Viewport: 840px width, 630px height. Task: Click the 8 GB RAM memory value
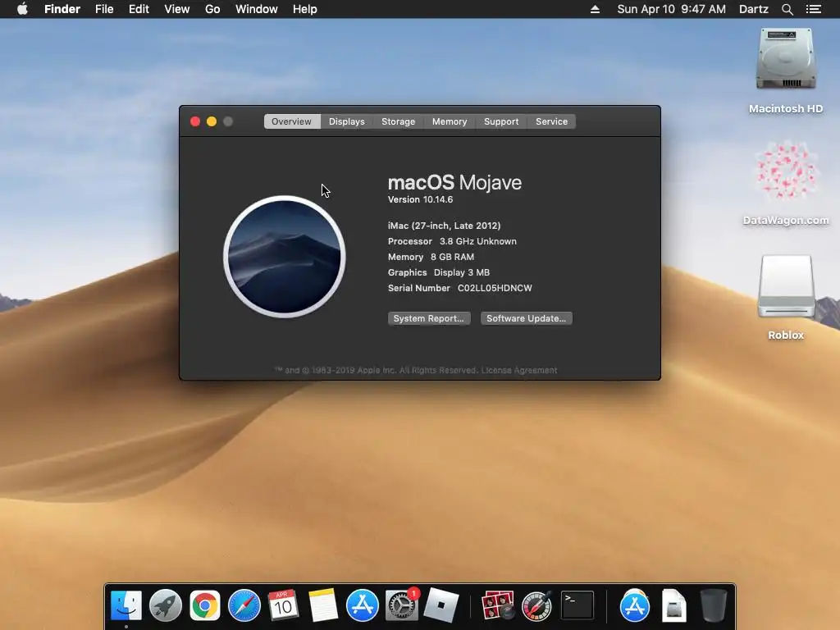pyautogui.click(x=452, y=257)
